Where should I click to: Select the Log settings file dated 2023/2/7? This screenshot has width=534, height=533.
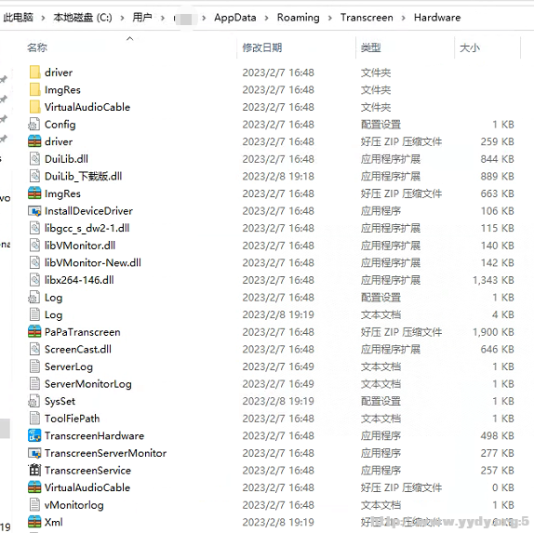(53, 298)
